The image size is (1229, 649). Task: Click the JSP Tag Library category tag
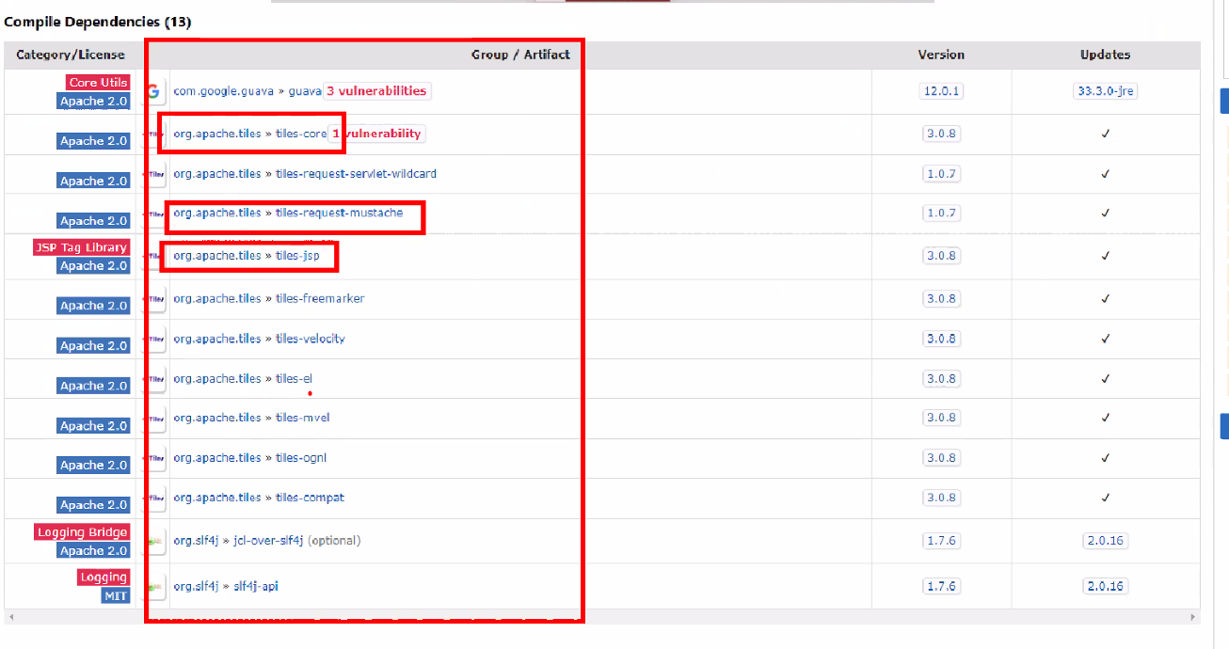[x=82, y=247]
